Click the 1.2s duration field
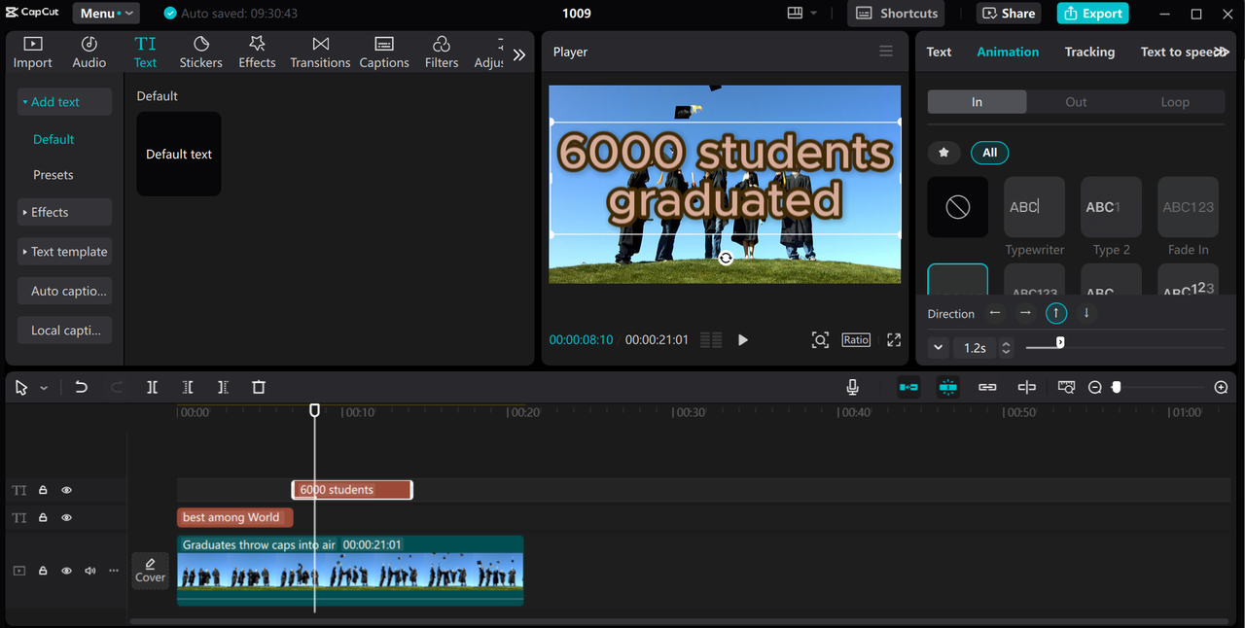Viewport: 1245px width, 628px height. pos(976,347)
